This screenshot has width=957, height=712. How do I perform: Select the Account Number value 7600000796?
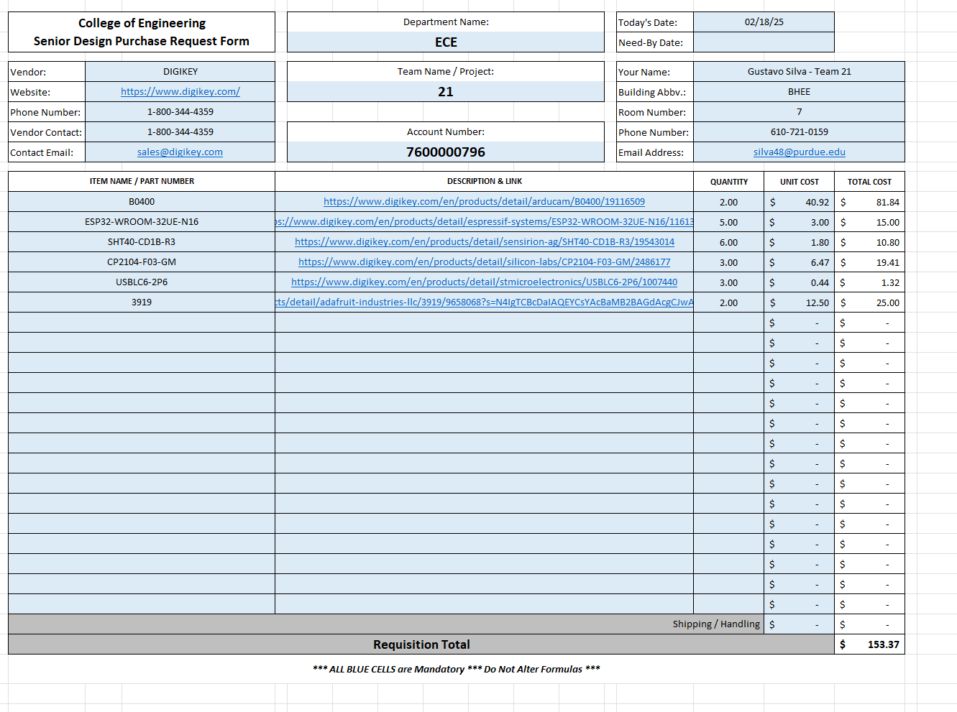(445, 152)
